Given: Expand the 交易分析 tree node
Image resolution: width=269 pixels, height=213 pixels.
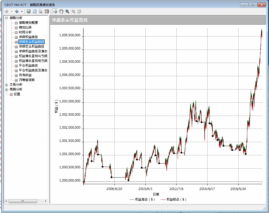Looking at the screenshot, I should coord(6,85).
